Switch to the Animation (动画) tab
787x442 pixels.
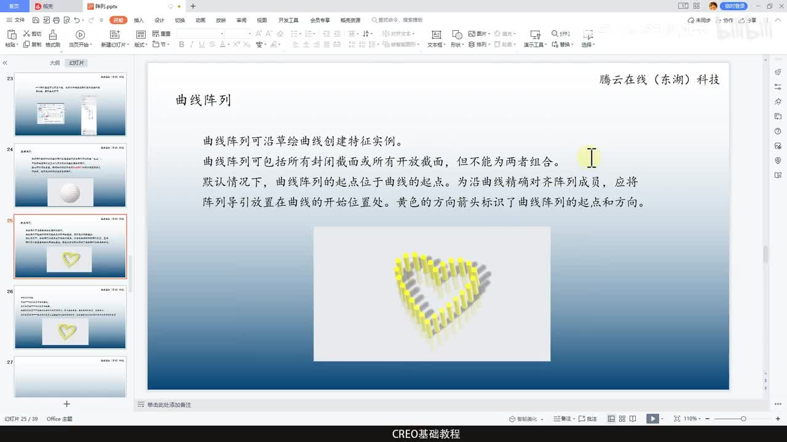[200, 20]
